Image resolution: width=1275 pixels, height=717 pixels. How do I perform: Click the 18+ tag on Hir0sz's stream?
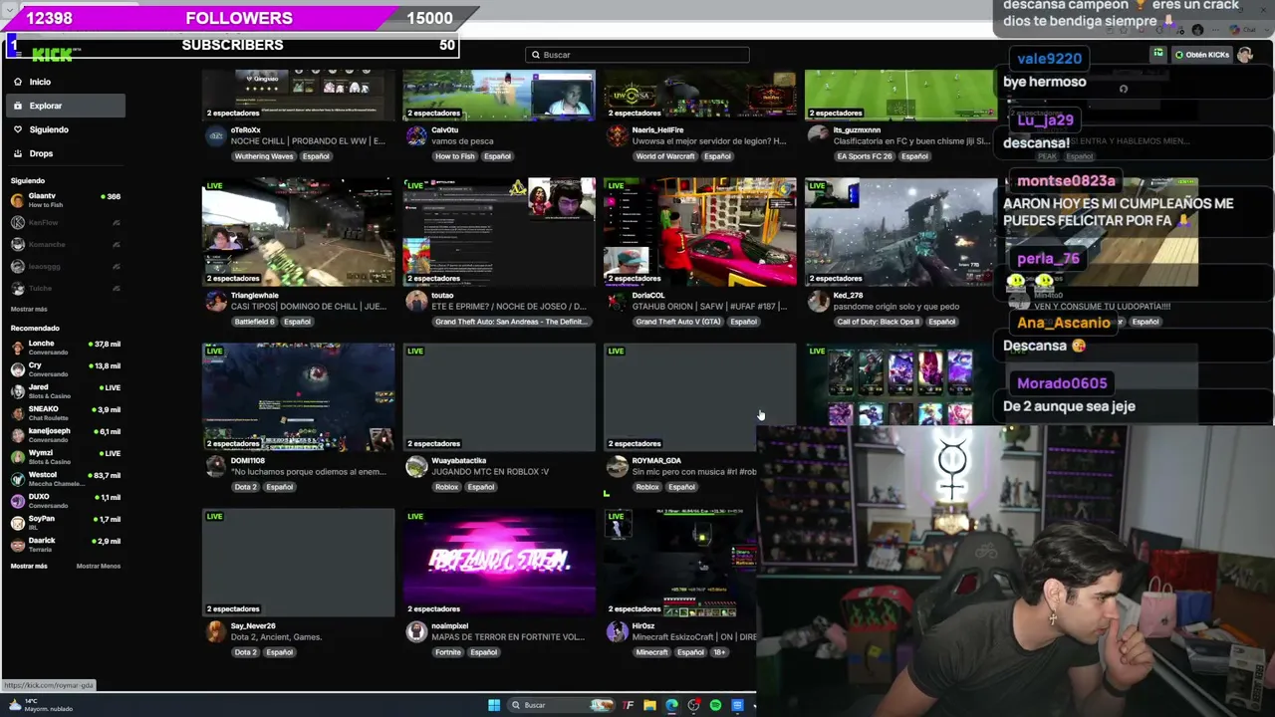719,652
